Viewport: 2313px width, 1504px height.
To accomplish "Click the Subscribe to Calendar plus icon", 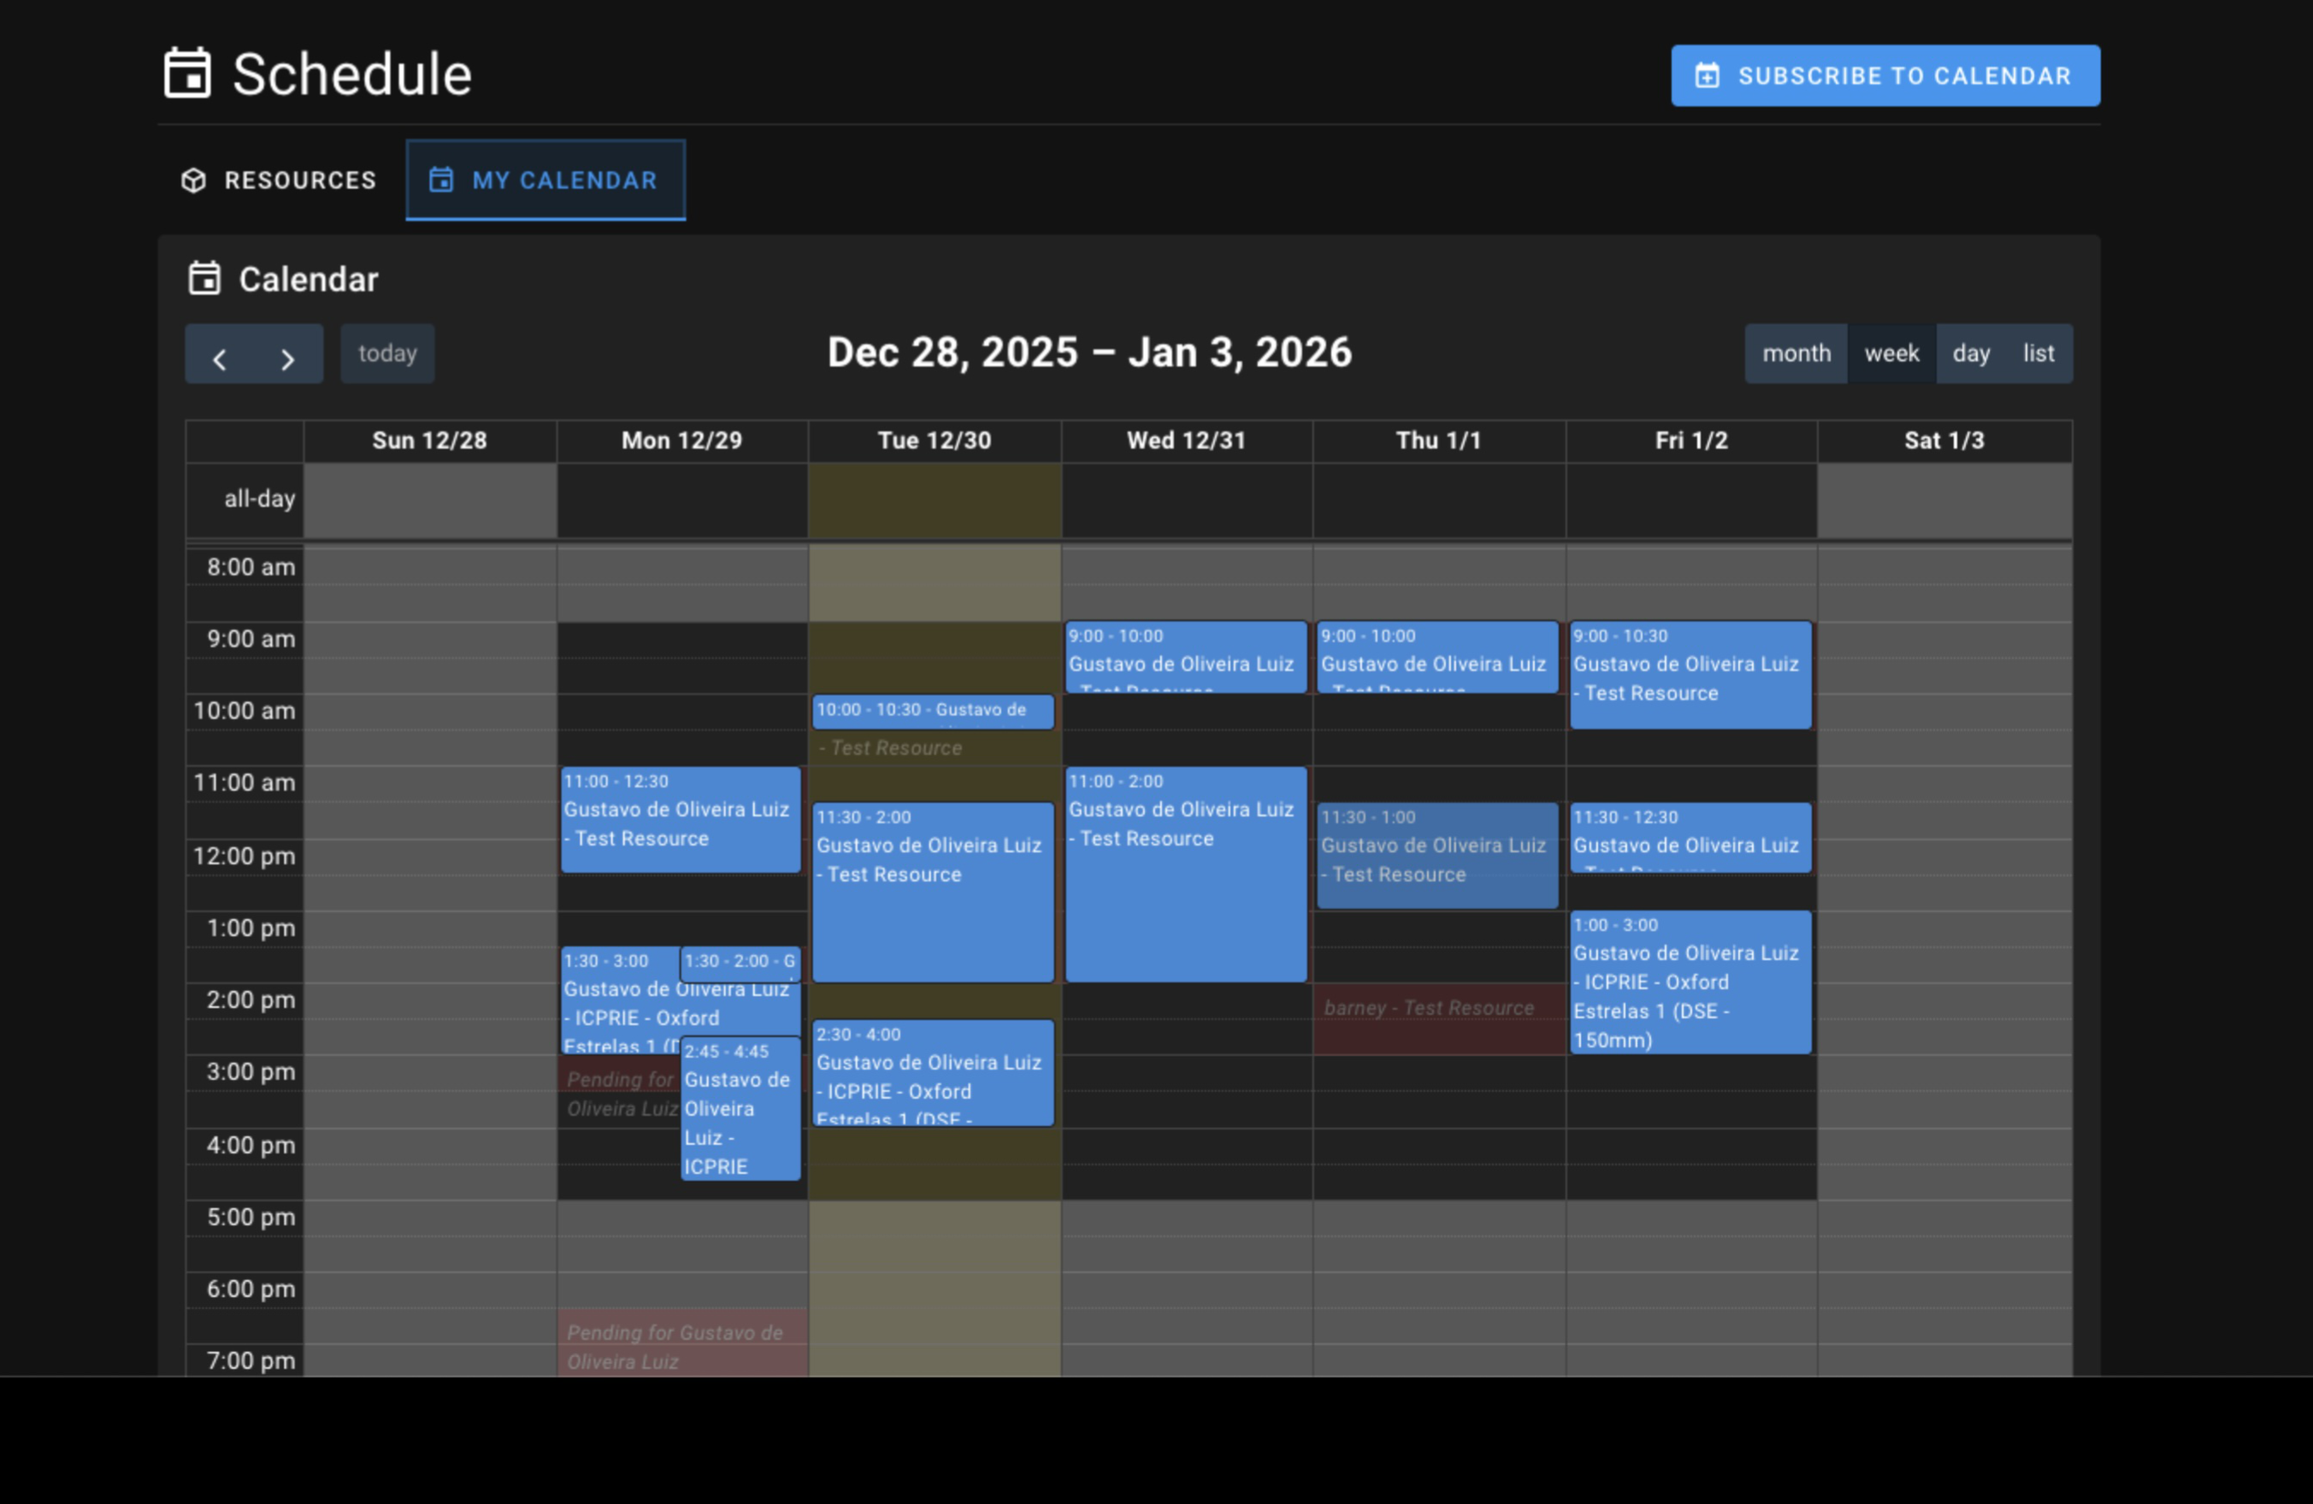I will pos(1708,76).
